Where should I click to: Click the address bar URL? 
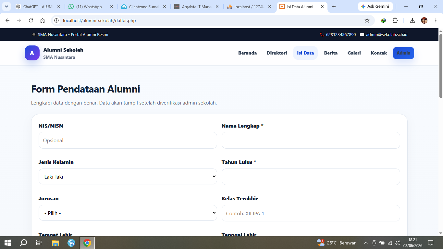99,20
